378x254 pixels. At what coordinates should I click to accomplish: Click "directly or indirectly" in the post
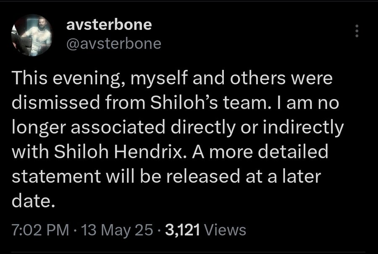[x=257, y=128]
